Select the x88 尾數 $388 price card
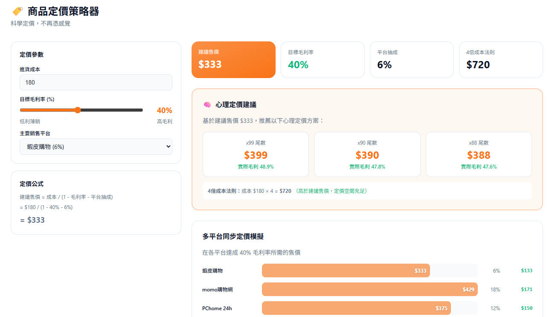 479,154
